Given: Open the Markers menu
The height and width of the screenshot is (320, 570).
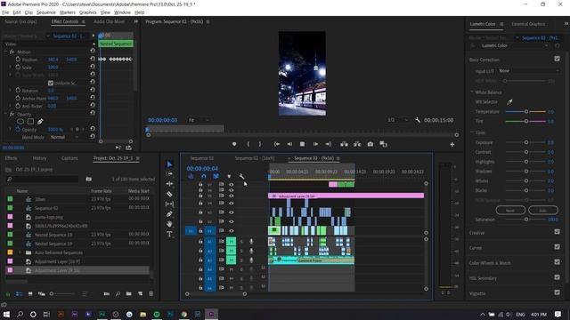Looking at the screenshot, I should [68, 12].
